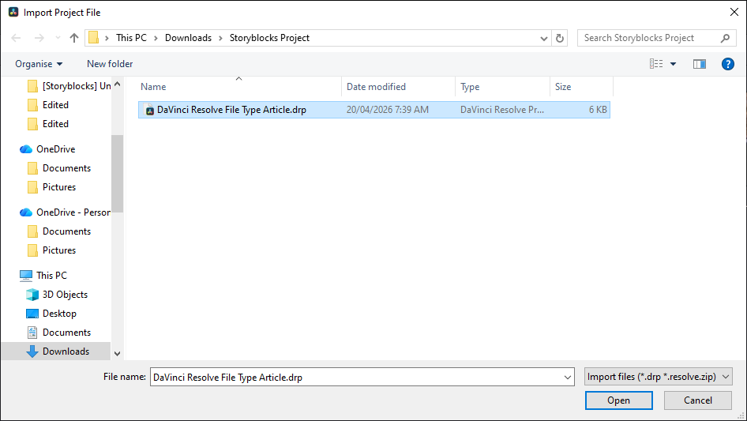Click the DaVinci Resolve Pr... type cell
This screenshot has width=747, height=421.
[x=501, y=110]
